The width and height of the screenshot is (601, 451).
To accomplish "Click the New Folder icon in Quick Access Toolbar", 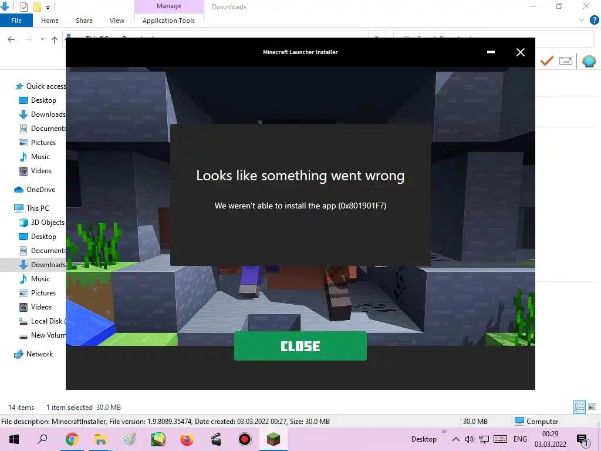I will coord(37,6).
